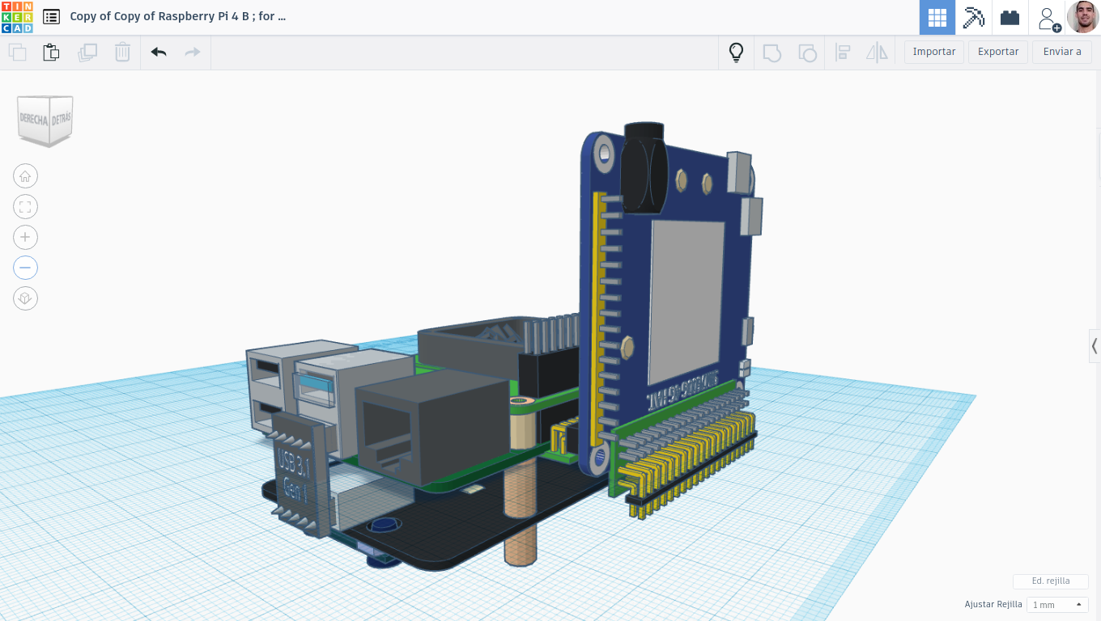Viewport: 1101px width, 621px height.
Task: Click the Enviar a button
Action: [1062, 52]
